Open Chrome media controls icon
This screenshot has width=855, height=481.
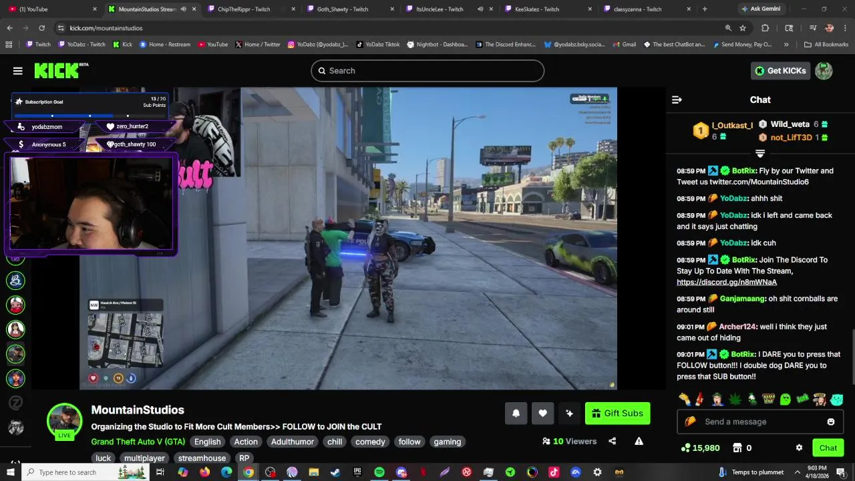pyautogui.click(x=813, y=28)
